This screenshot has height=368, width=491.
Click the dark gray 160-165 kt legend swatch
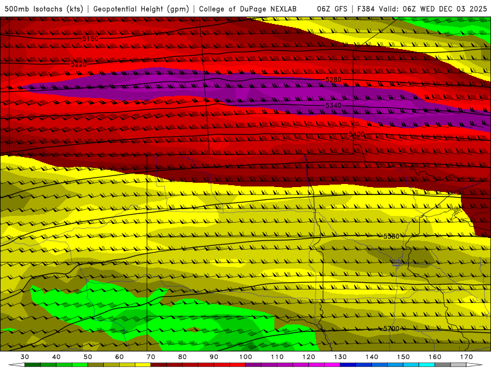(443, 365)
